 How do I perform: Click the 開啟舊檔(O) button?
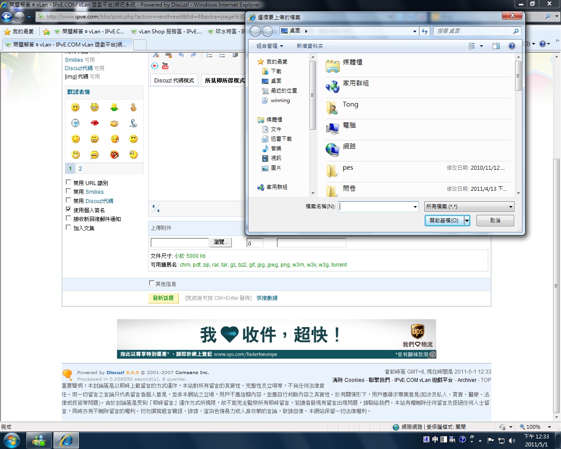point(444,220)
